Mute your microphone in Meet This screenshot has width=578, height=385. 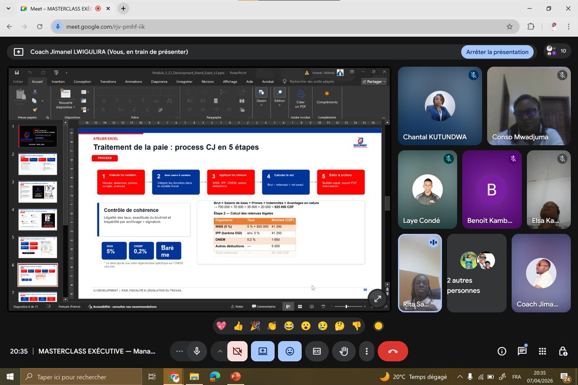click(197, 351)
